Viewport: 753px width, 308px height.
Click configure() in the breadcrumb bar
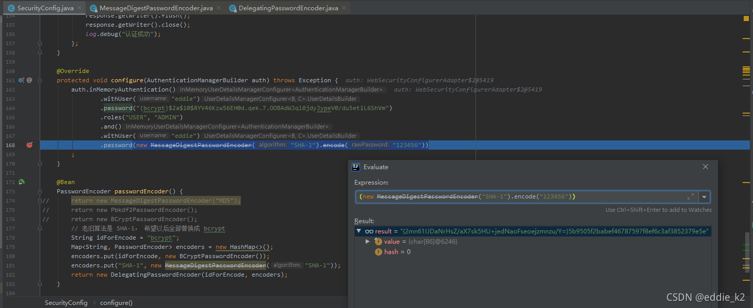pos(116,303)
